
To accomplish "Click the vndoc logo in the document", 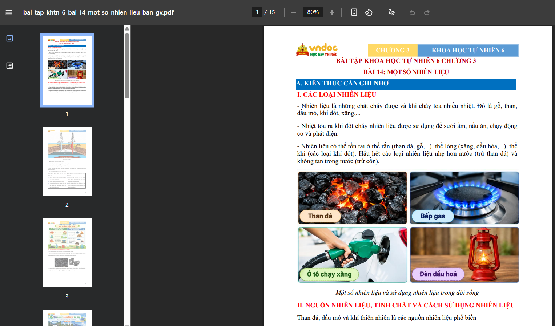I will pyautogui.click(x=317, y=50).
